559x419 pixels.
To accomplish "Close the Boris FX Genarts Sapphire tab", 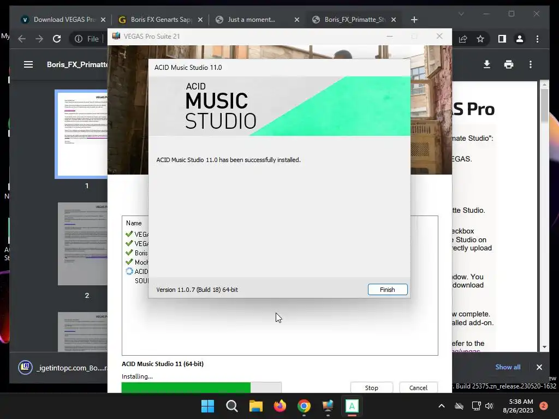I will point(200,20).
